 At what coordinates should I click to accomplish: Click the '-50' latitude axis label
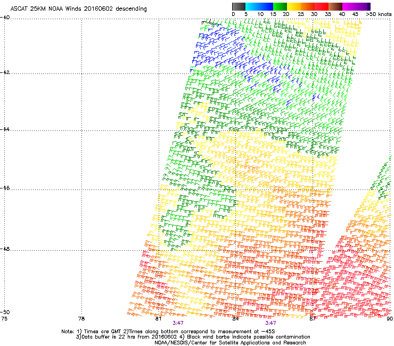click(5, 312)
